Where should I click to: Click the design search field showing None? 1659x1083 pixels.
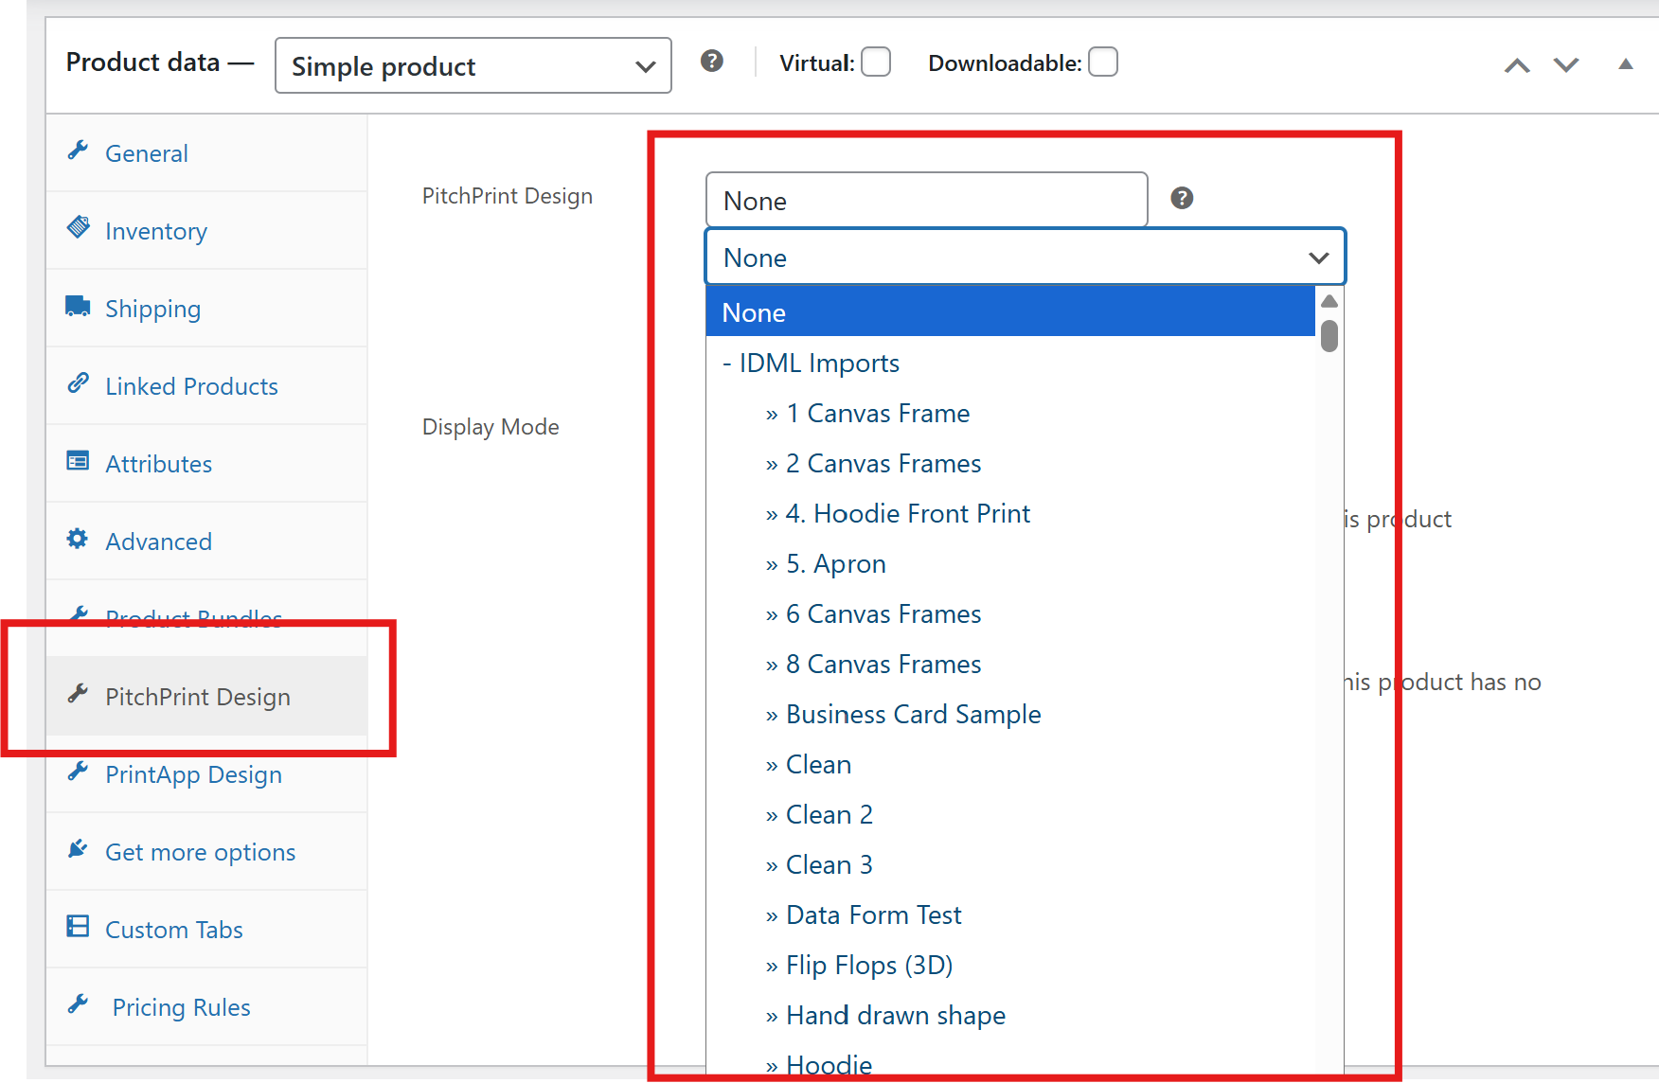click(x=927, y=200)
